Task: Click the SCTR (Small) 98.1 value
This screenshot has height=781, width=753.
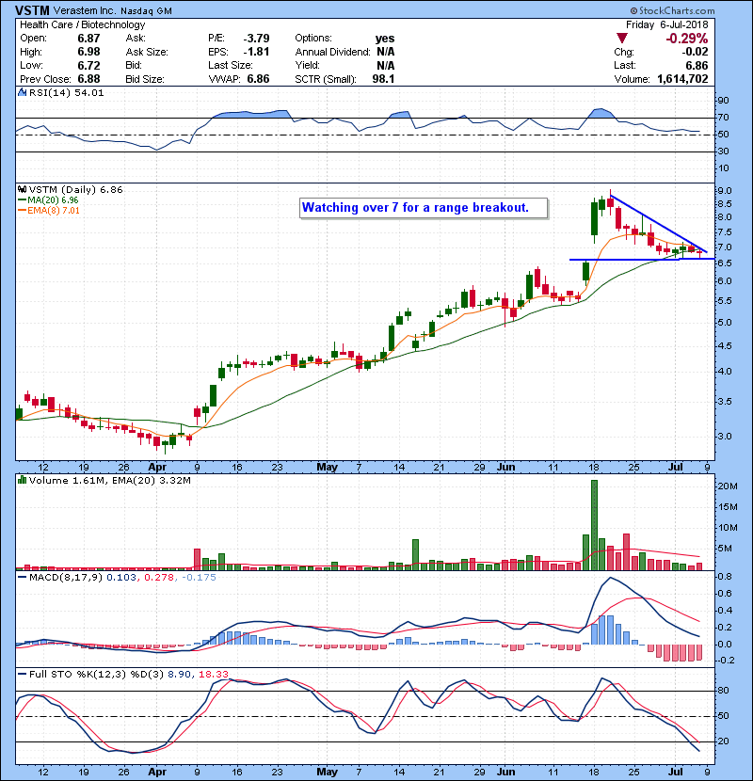Action: pos(383,79)
